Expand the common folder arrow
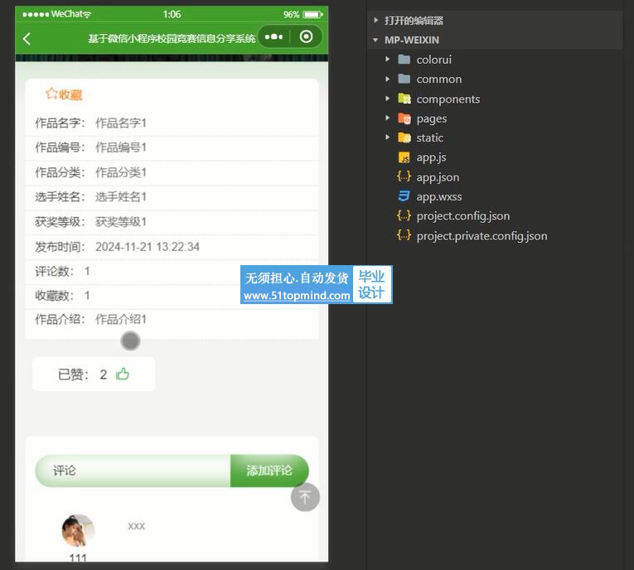 coord(388,80)
